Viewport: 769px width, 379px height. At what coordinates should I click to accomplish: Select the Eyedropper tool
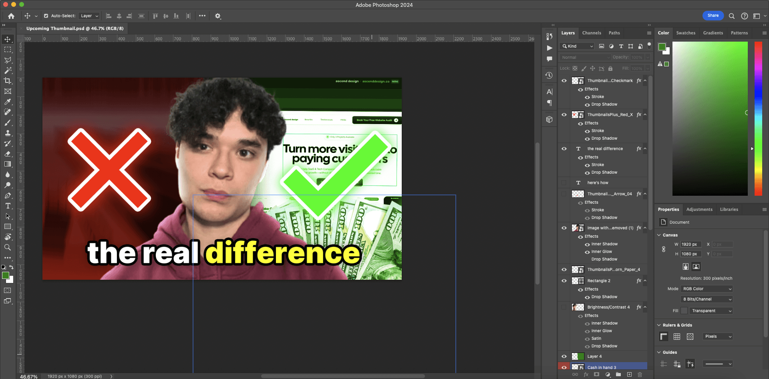point(8,102)
